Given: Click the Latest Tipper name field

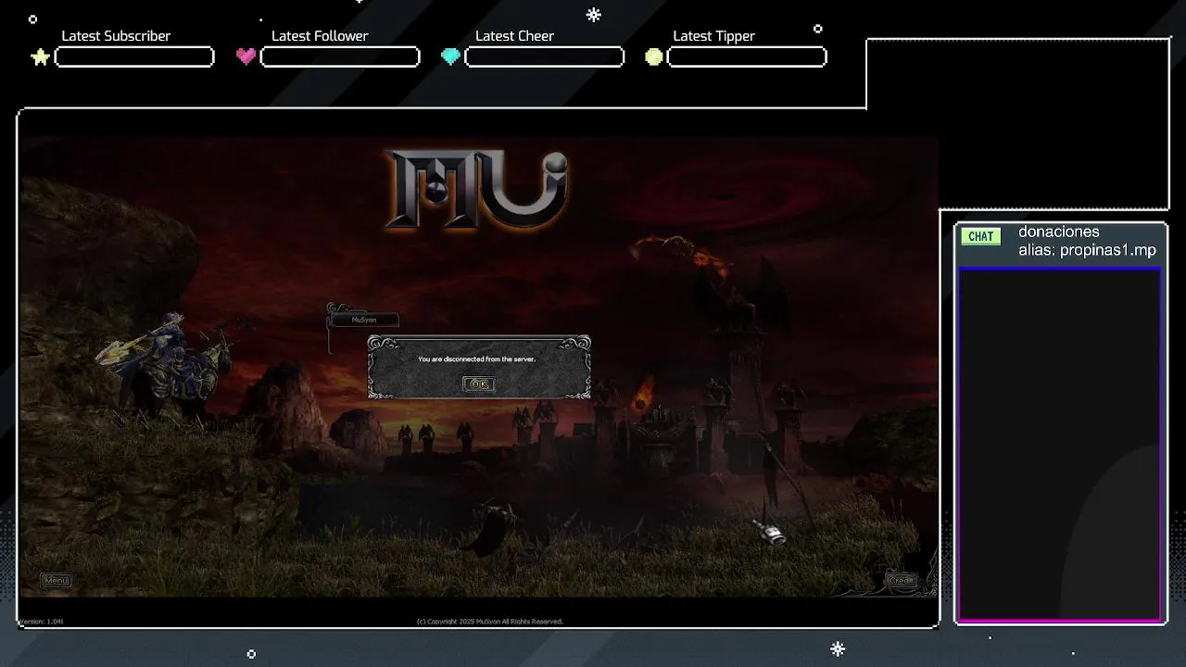Looking at the screenshot, I should pos(747,57).
